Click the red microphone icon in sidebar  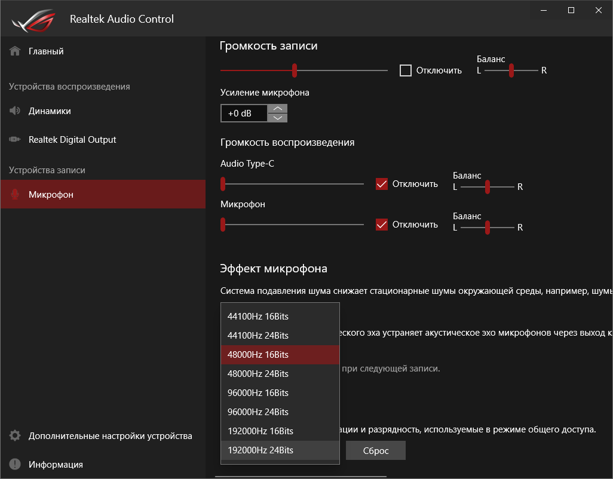[15, 195]
